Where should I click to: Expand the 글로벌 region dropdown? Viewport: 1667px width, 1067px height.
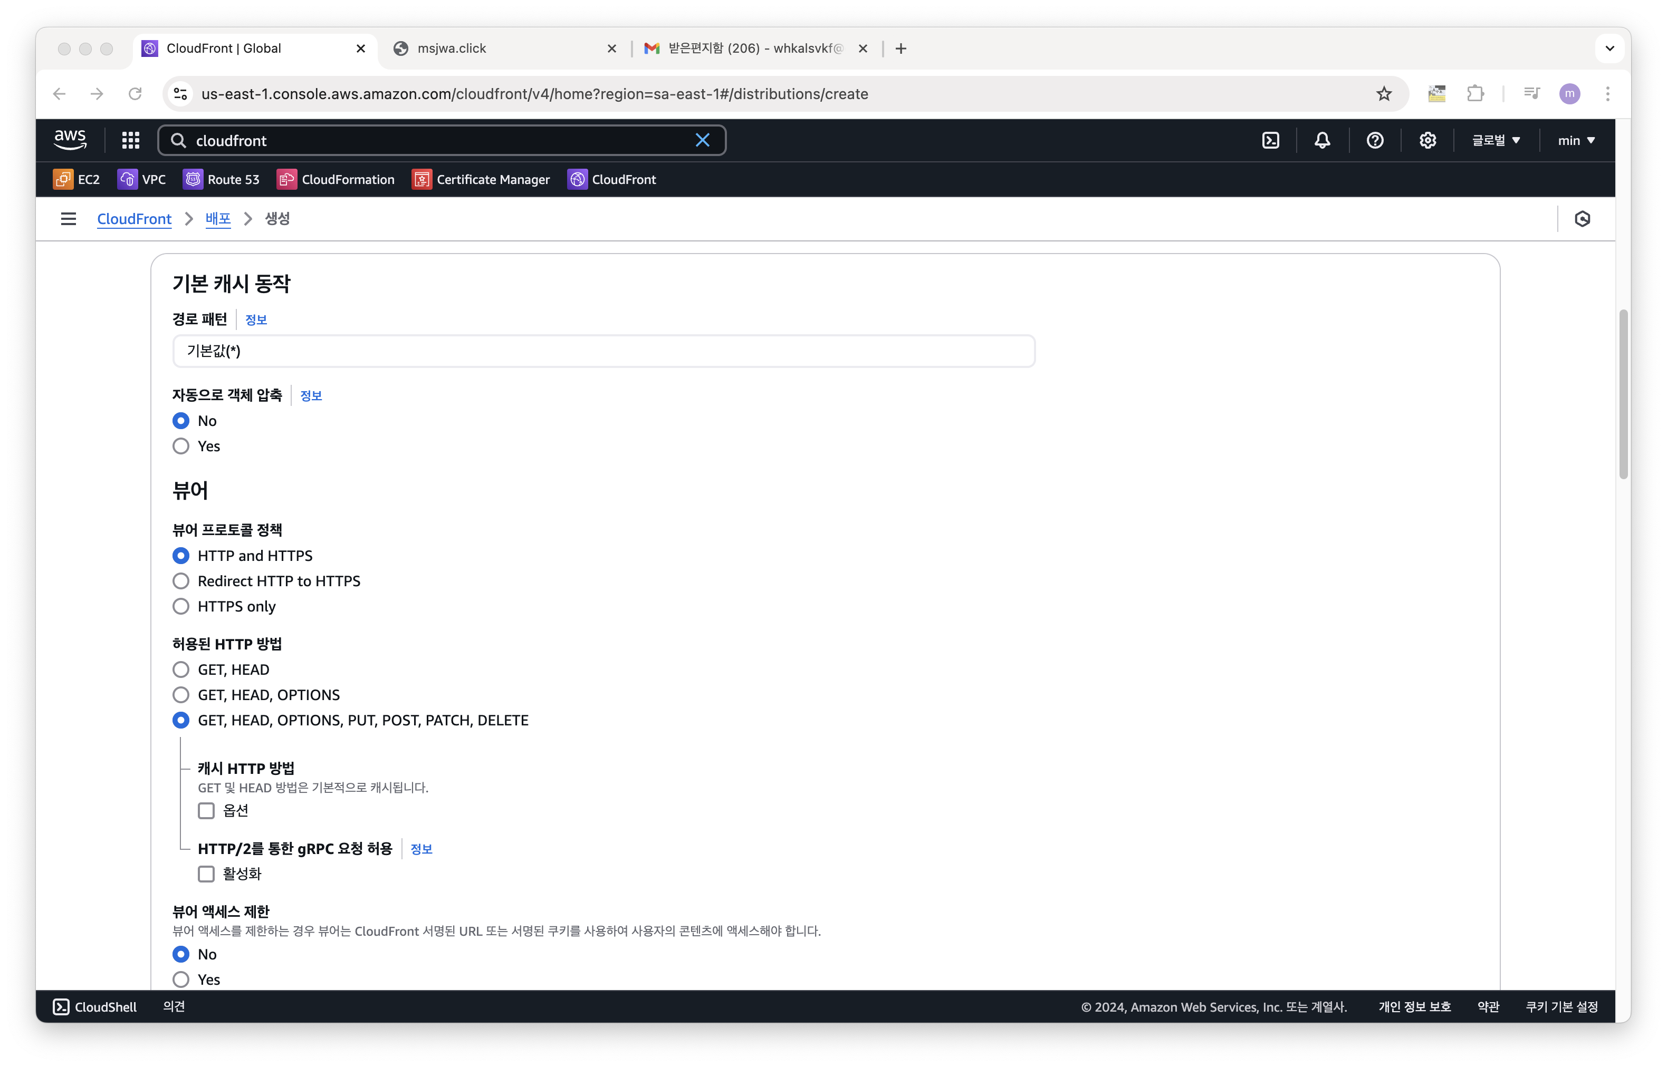click(x=1496, y=141)
